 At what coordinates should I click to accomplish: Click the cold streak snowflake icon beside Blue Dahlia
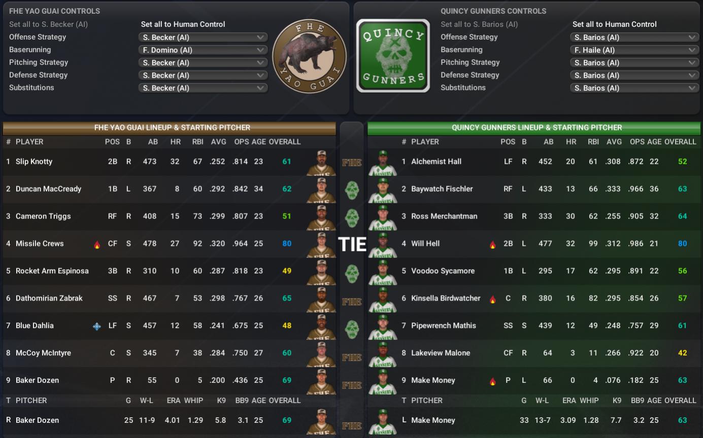click(x=97, y=326)
